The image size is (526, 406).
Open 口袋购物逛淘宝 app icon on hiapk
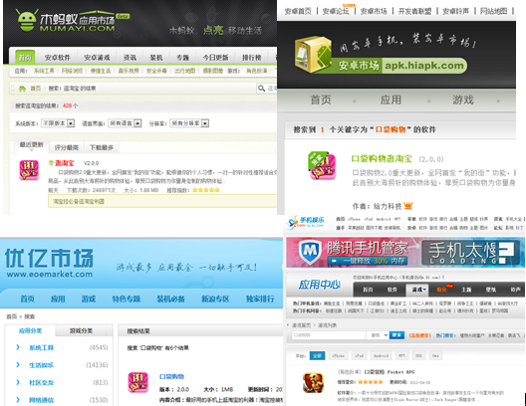(x=323, y=165)
